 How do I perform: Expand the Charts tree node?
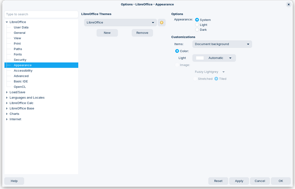point(7,114)
